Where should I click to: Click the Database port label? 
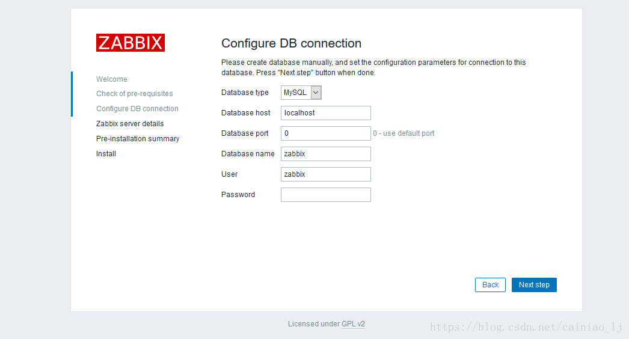[245, 133]
